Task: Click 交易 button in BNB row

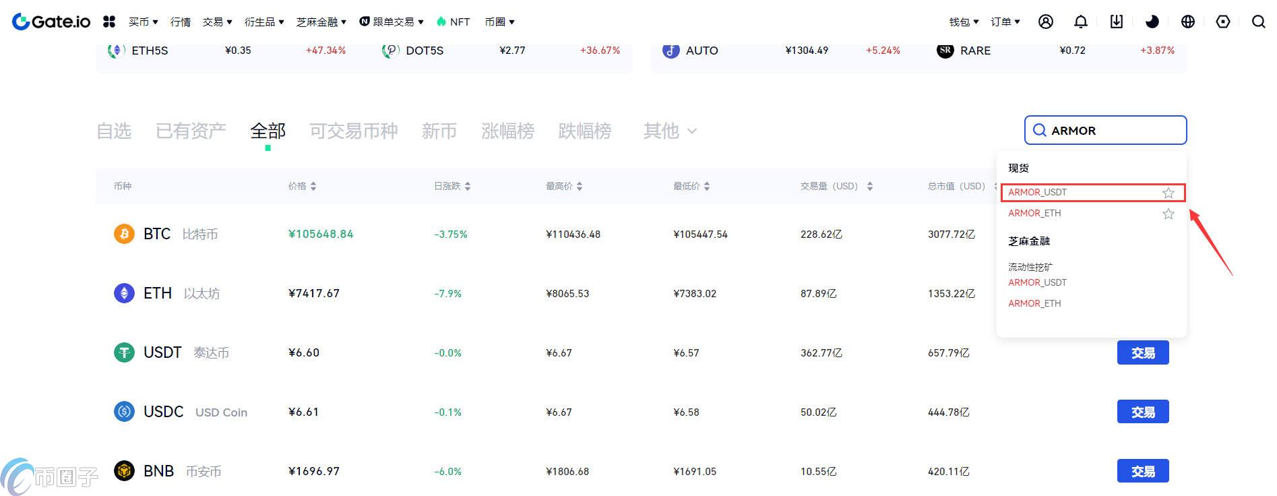Action: click(x=1143, y=471)
